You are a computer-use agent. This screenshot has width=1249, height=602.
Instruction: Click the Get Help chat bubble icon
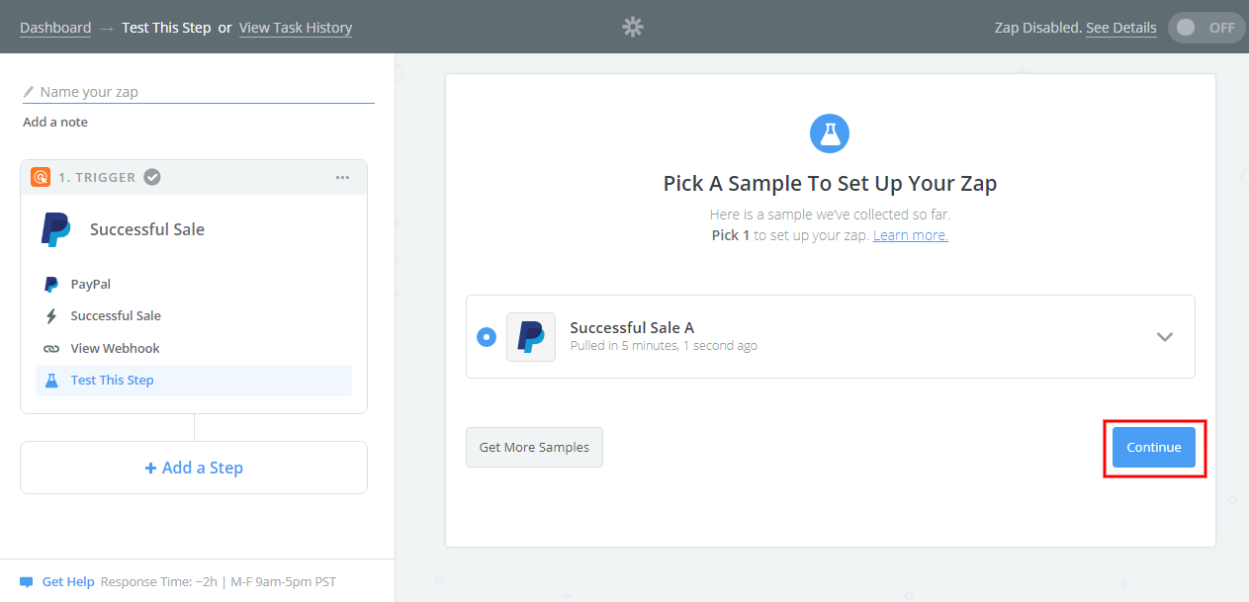27,582
